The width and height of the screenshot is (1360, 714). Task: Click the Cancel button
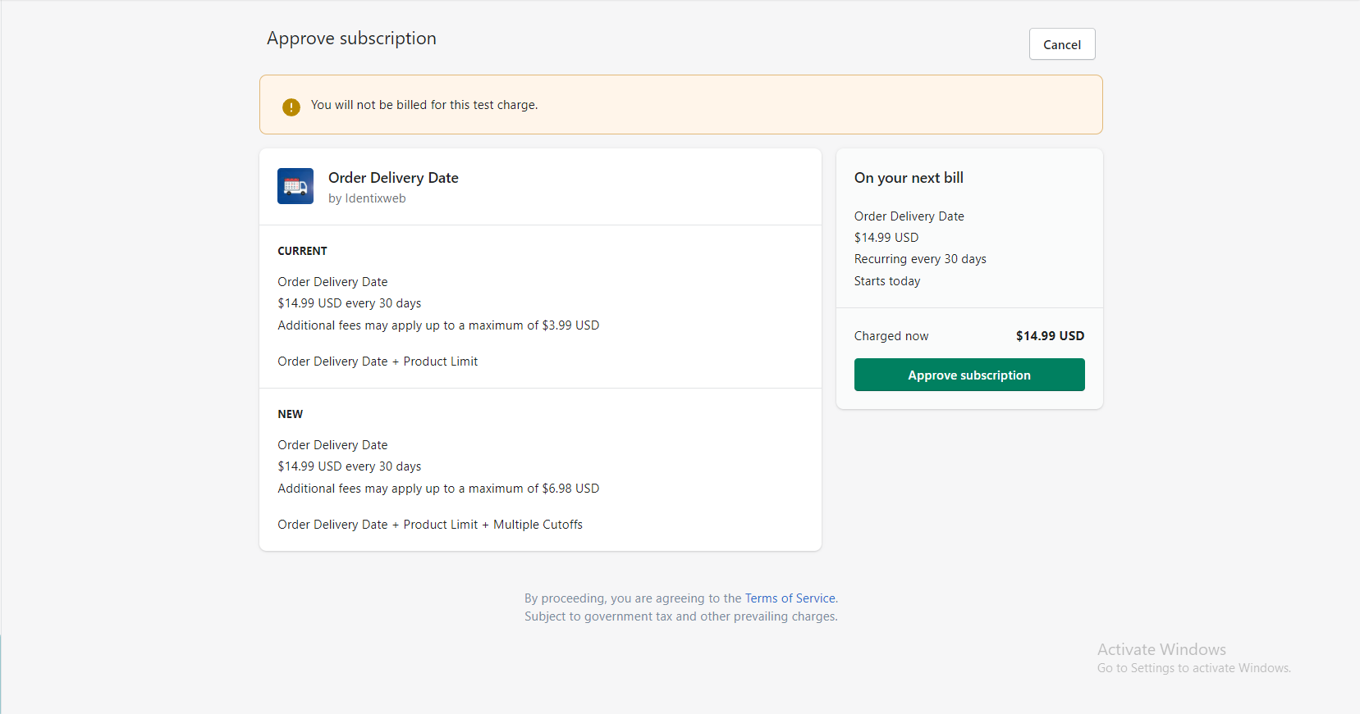pos(1062,44)
